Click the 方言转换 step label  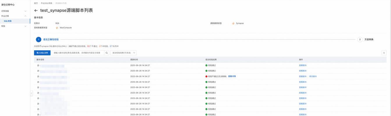pyautogui.click(x=369, y=39)
